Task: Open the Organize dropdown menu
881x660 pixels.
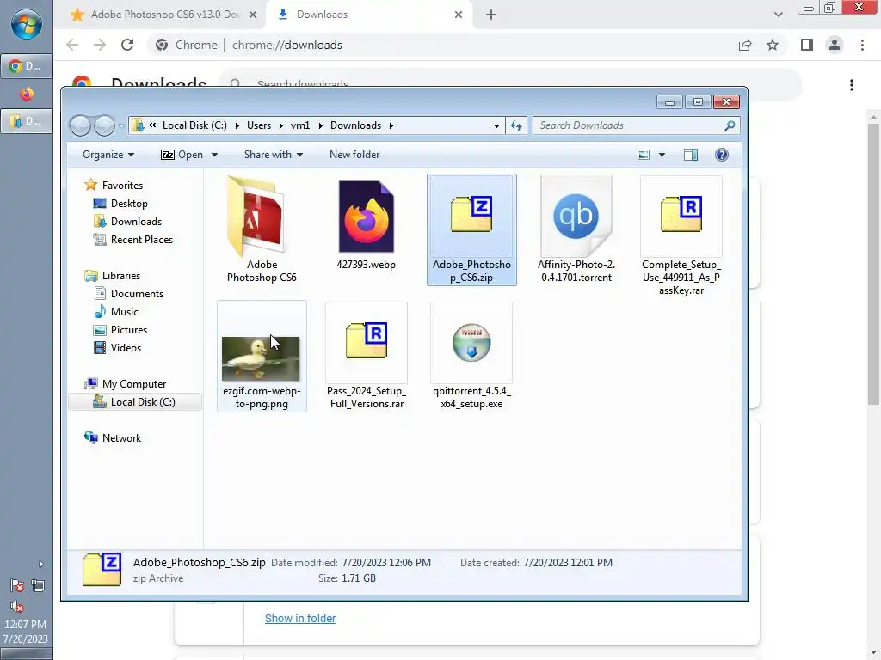Action: click(x=108, y=155)
